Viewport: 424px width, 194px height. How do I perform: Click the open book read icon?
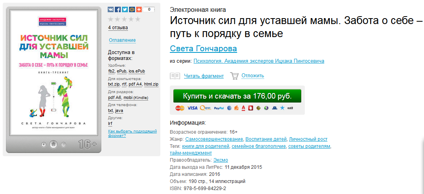(x=175, y=76)
